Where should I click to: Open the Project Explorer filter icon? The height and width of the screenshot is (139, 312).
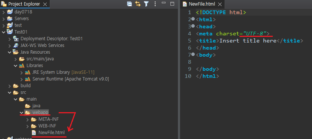(x=146, y=4)
